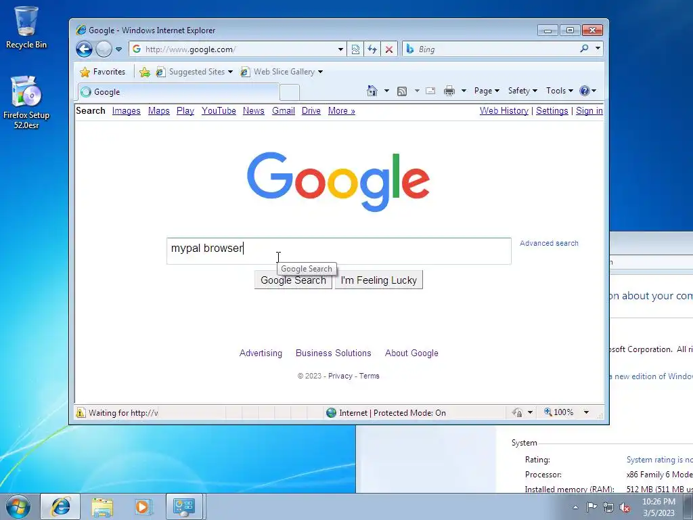693x520 pixels.
Task: Expand zoom level dropdown arrow
Action: (x=586, y=412)
